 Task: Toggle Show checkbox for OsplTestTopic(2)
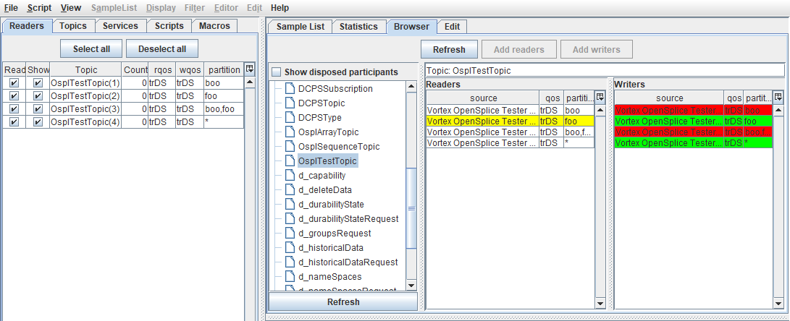coord(38,96)
